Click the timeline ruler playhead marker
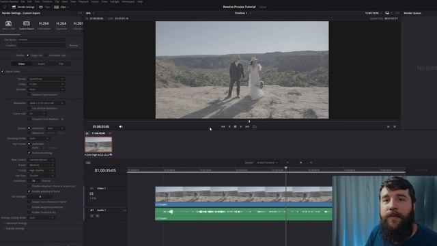Screen dimensions: 437x246 (286, 168)
